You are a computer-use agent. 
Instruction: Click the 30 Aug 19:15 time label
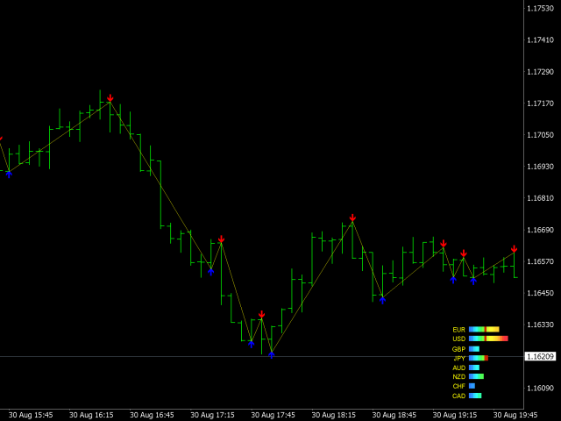pos(455,415)
